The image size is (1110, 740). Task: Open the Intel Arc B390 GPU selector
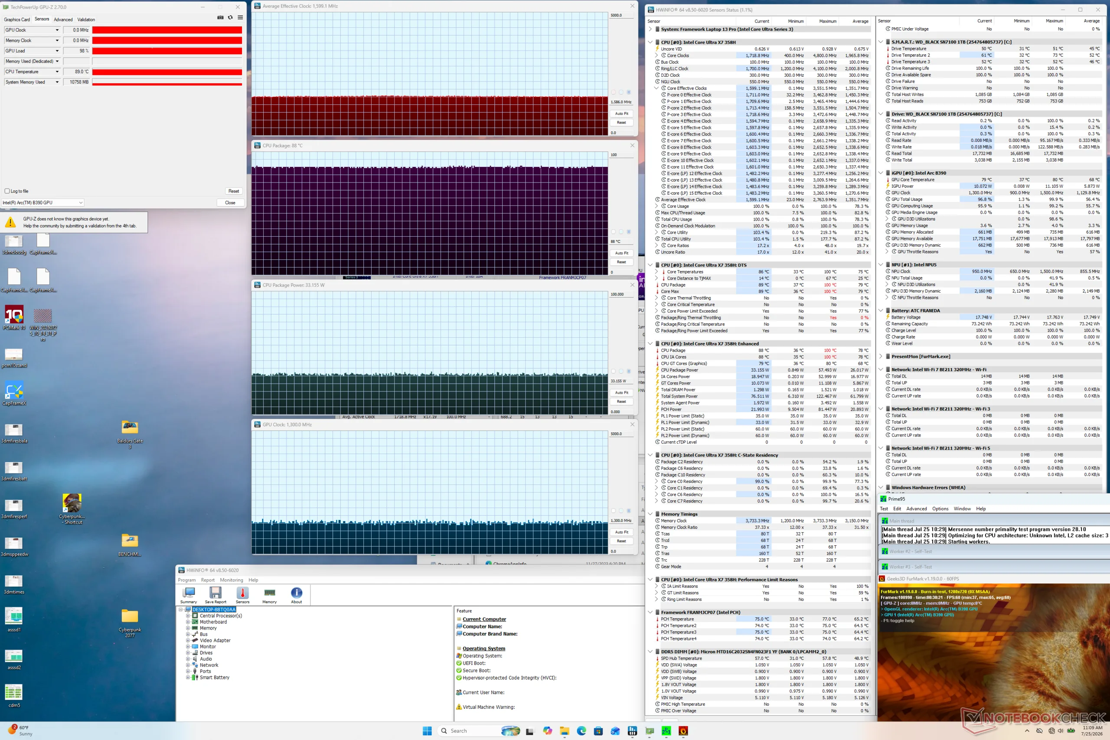[x=42, y=202]
